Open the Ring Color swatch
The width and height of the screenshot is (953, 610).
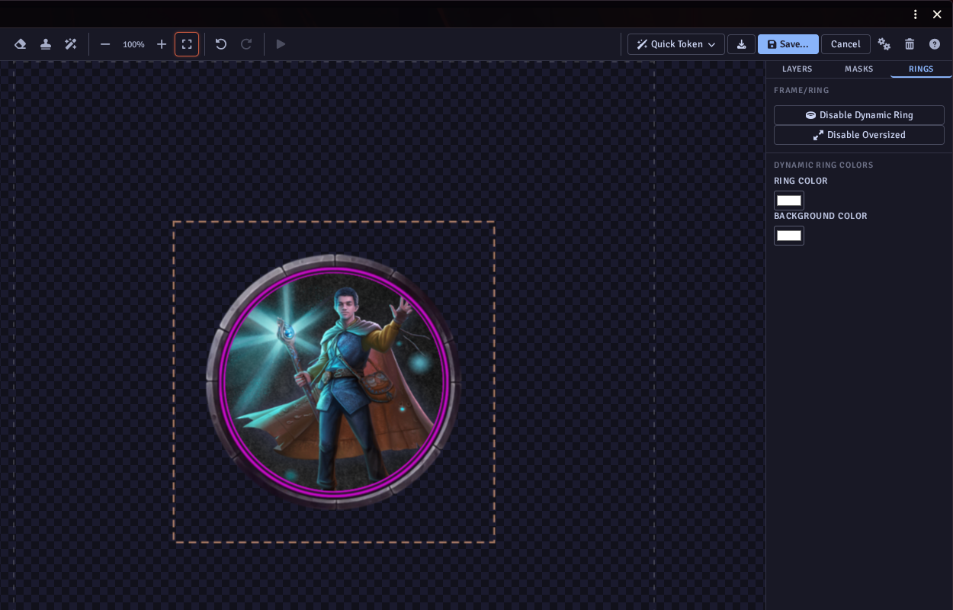point(789,201)
